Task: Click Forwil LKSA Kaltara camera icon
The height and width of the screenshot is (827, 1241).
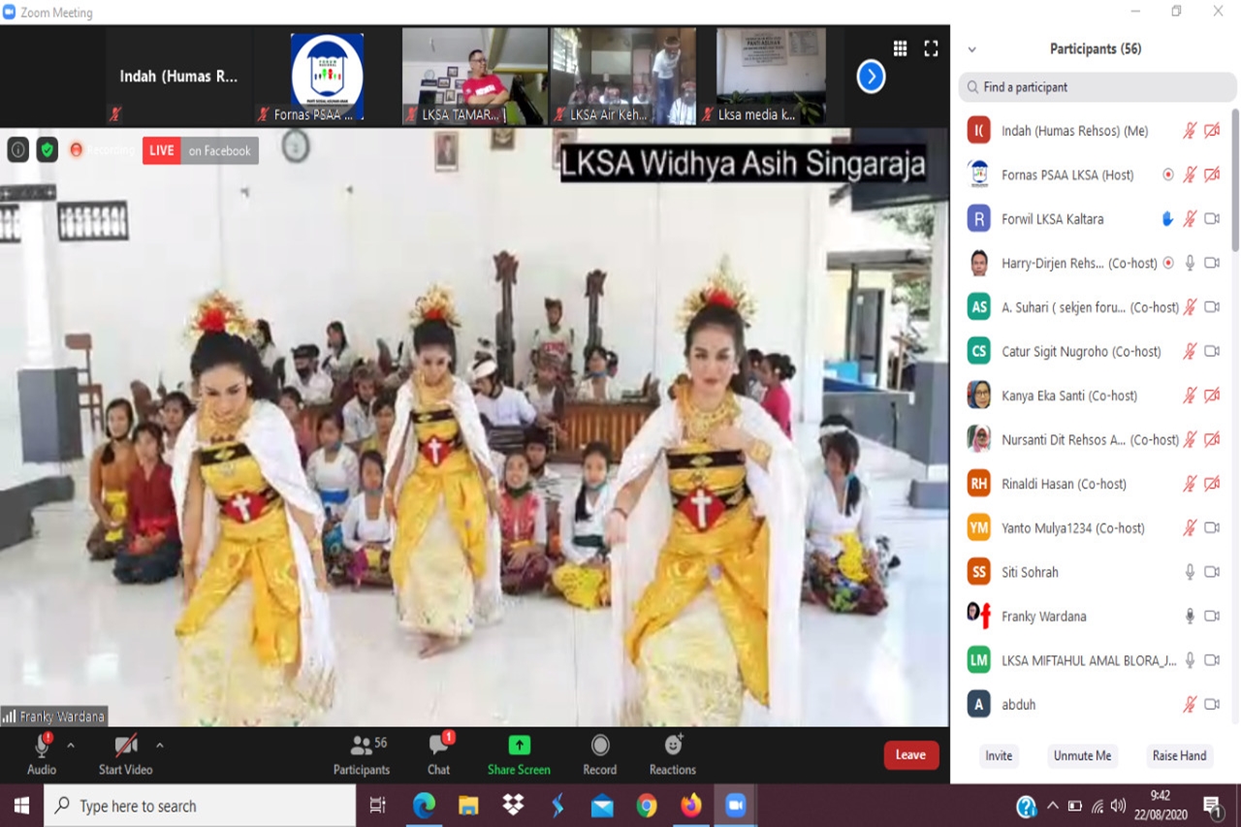Action: pyautogui.click(x=1212, y=219)
